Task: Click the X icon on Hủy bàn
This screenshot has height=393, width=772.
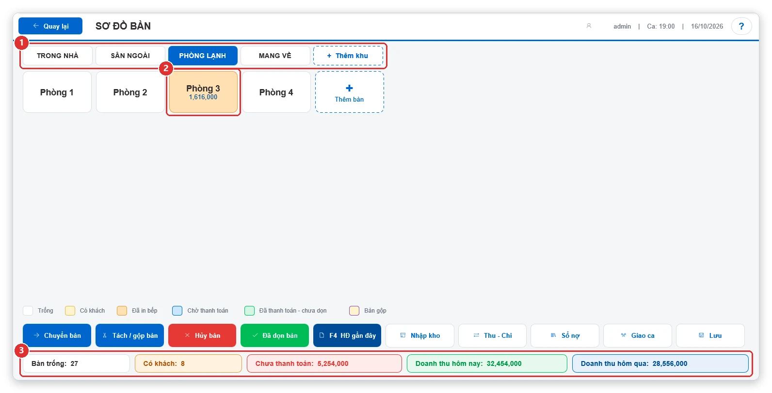Action: [x=187, y=335]
